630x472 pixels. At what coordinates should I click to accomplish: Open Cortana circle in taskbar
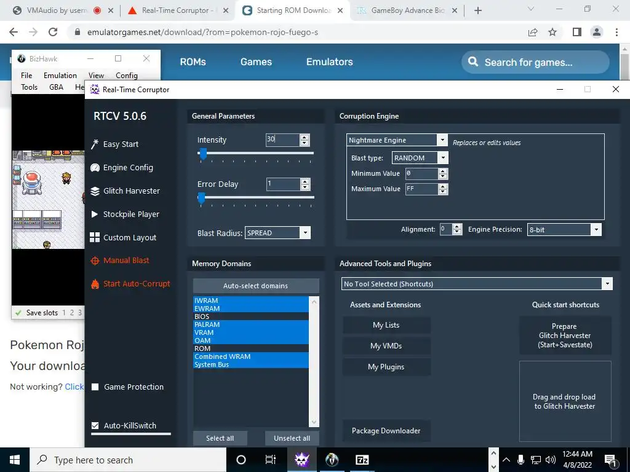click(241, 460)
